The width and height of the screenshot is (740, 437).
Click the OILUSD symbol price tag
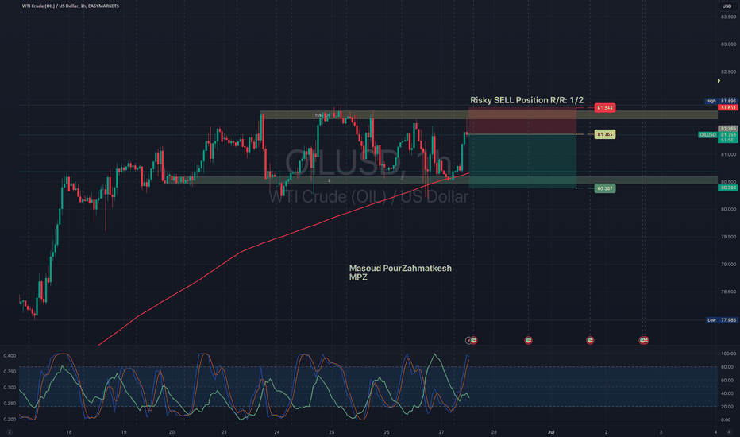(707, 135)
